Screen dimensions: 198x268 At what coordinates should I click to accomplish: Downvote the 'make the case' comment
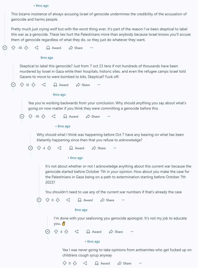tap(58, 200)
